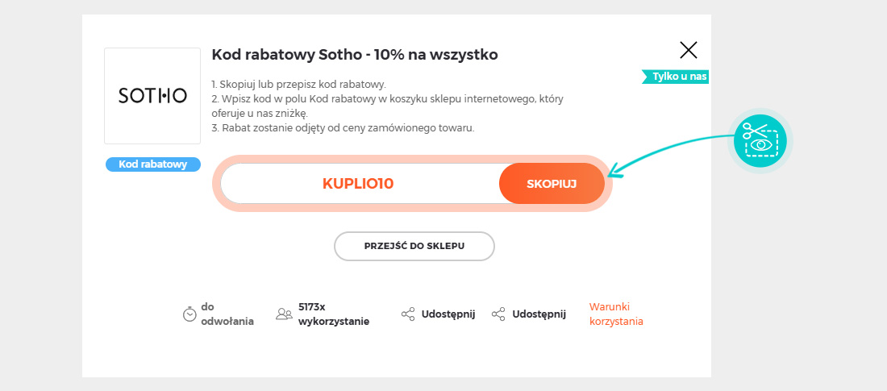Viewport: 887px width, 391px height.
Task: Click the do odwołania validity text
Action: [x=227, y=314]
